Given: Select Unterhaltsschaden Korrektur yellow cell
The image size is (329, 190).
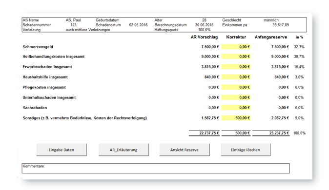Looking at the screenshot, I should coord(236,97).
